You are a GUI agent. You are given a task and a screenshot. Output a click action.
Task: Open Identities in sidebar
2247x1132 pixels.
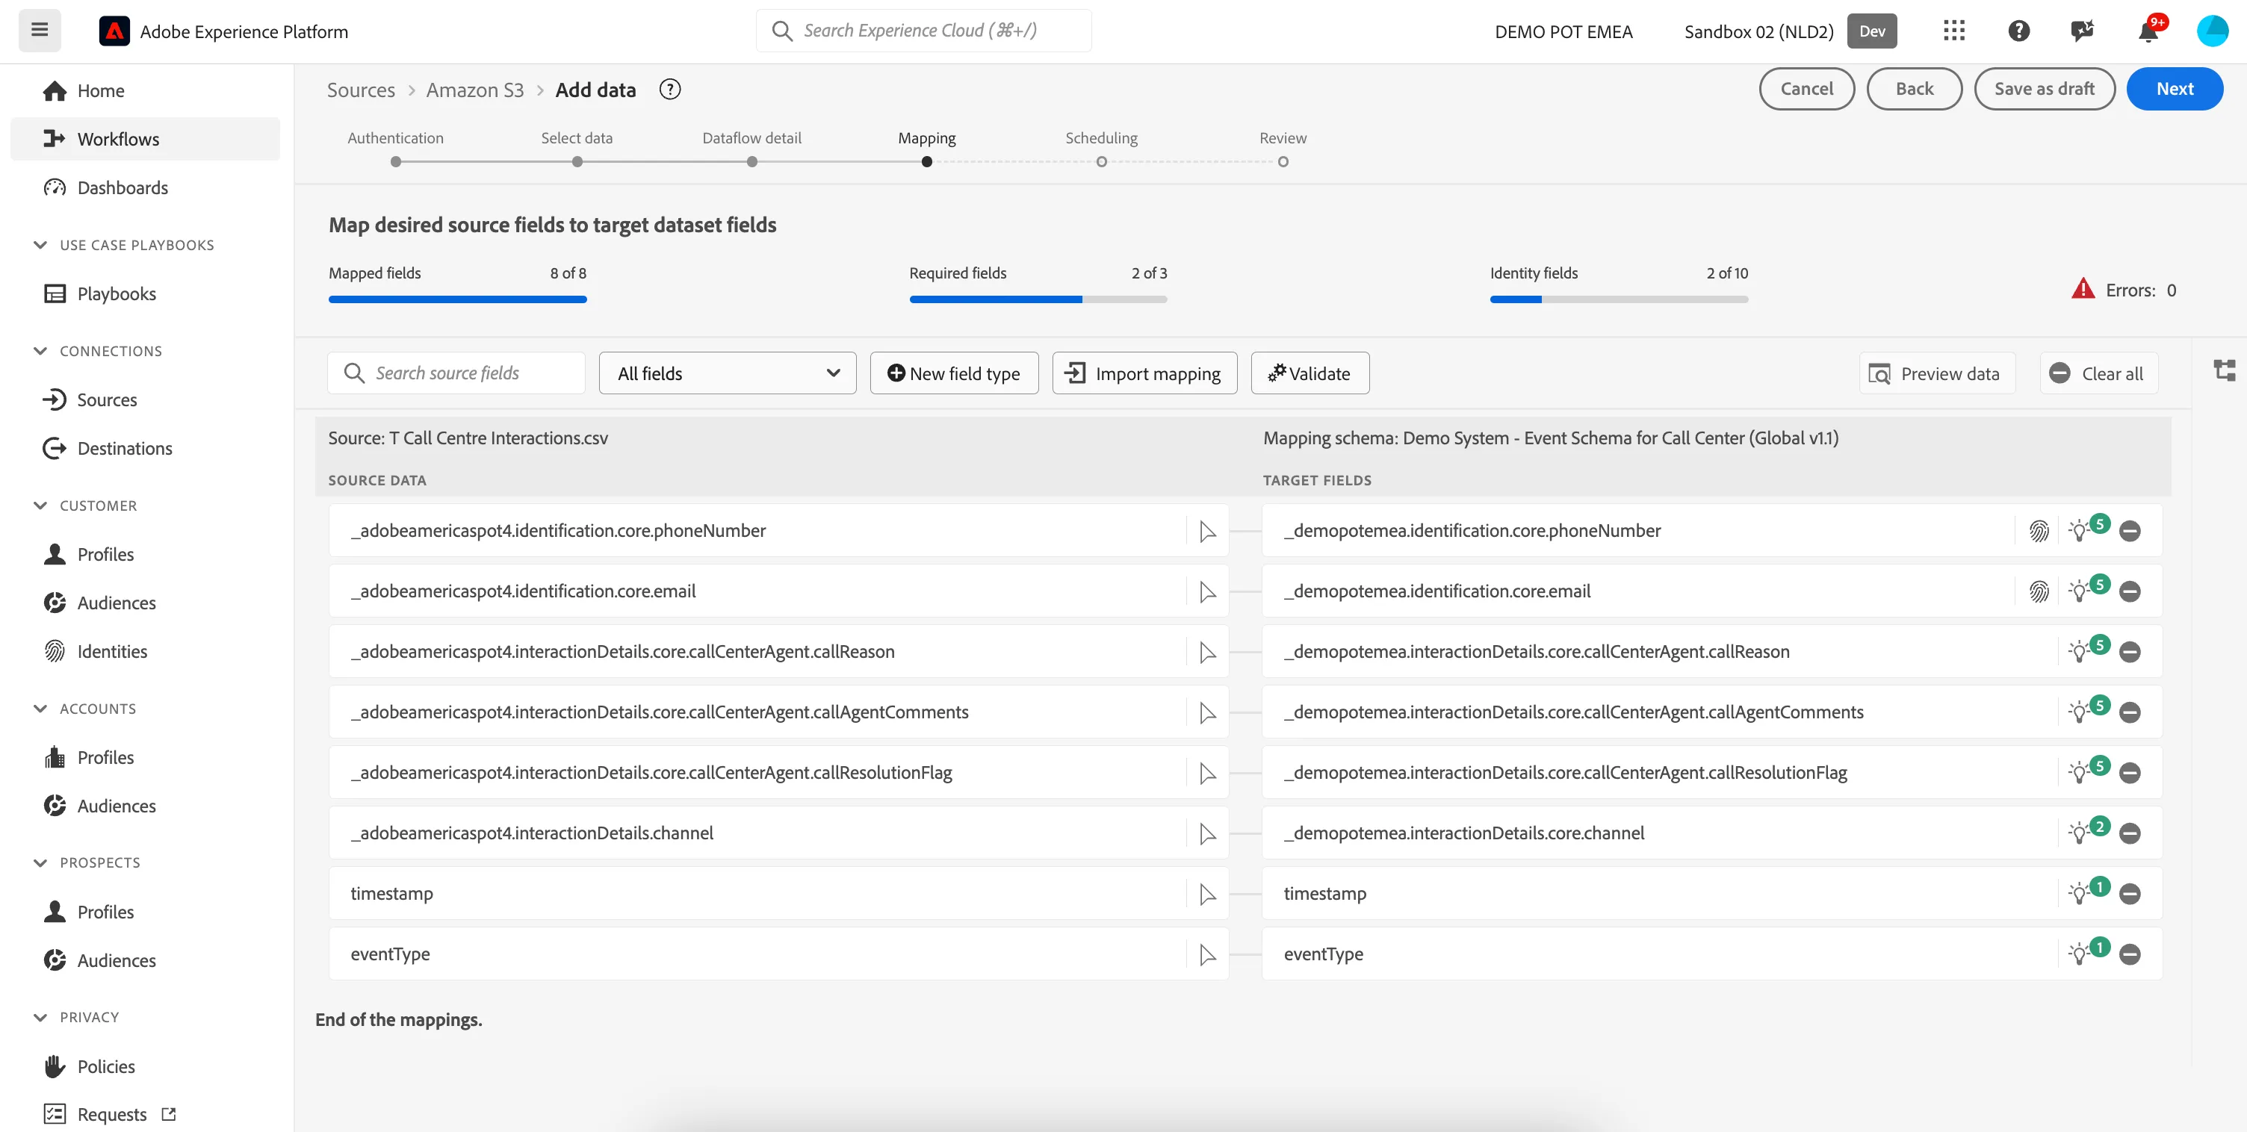pyautogui.click(x=145, y=651)
